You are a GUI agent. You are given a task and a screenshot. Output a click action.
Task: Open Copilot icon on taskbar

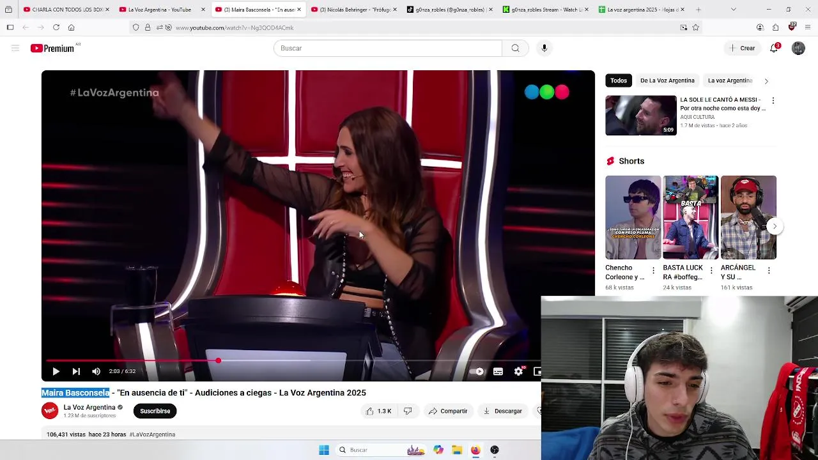point(438,450)
